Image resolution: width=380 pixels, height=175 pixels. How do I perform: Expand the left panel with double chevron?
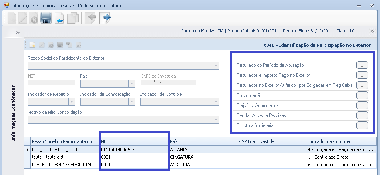click(x=18, y=32)
